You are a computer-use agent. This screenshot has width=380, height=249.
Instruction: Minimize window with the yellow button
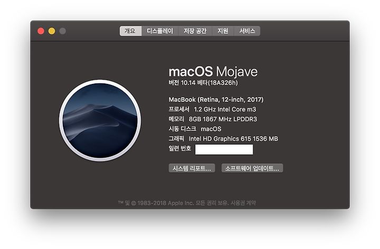52,31
